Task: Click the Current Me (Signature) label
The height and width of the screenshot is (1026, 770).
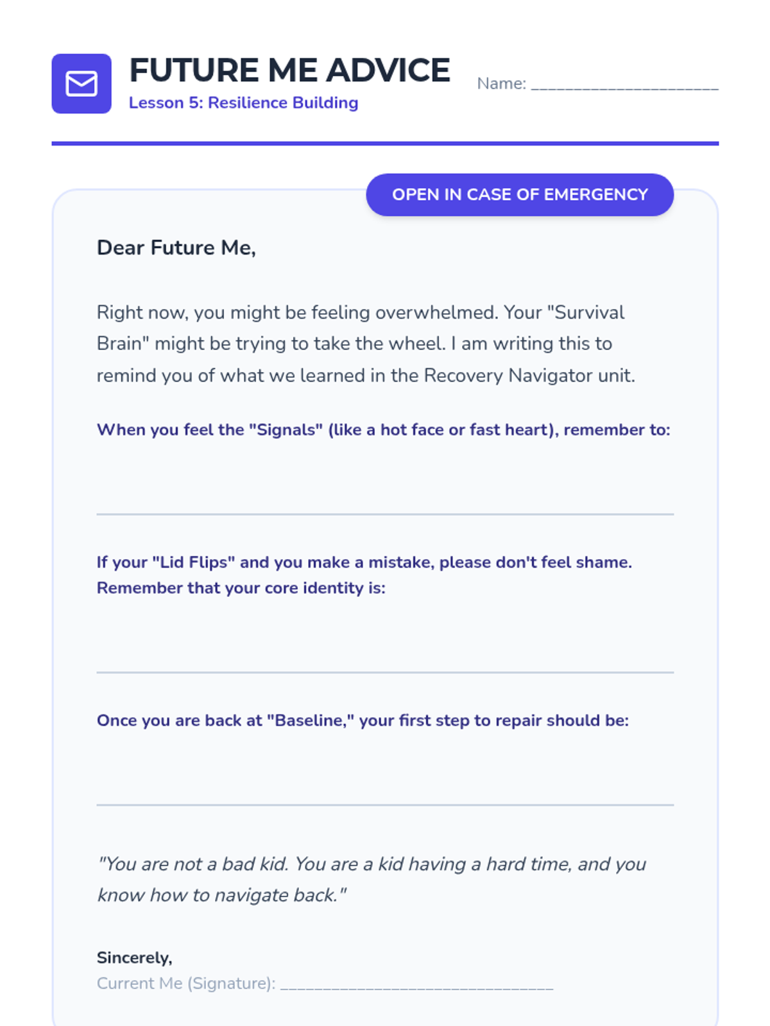Action: [x=186, y=984]
